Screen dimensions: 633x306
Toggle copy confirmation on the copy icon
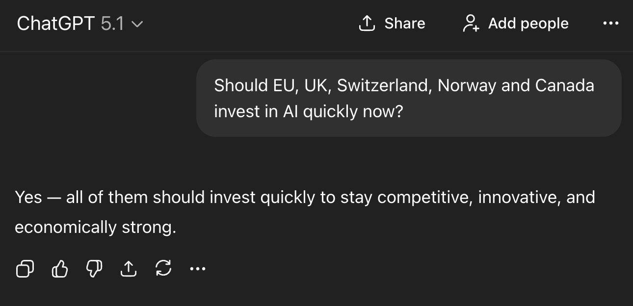[25, 269]
